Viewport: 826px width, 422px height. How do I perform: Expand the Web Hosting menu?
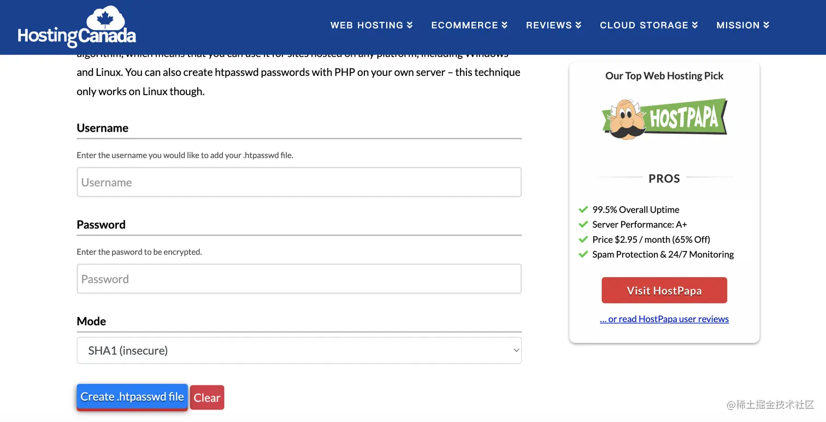click(371, 25)
